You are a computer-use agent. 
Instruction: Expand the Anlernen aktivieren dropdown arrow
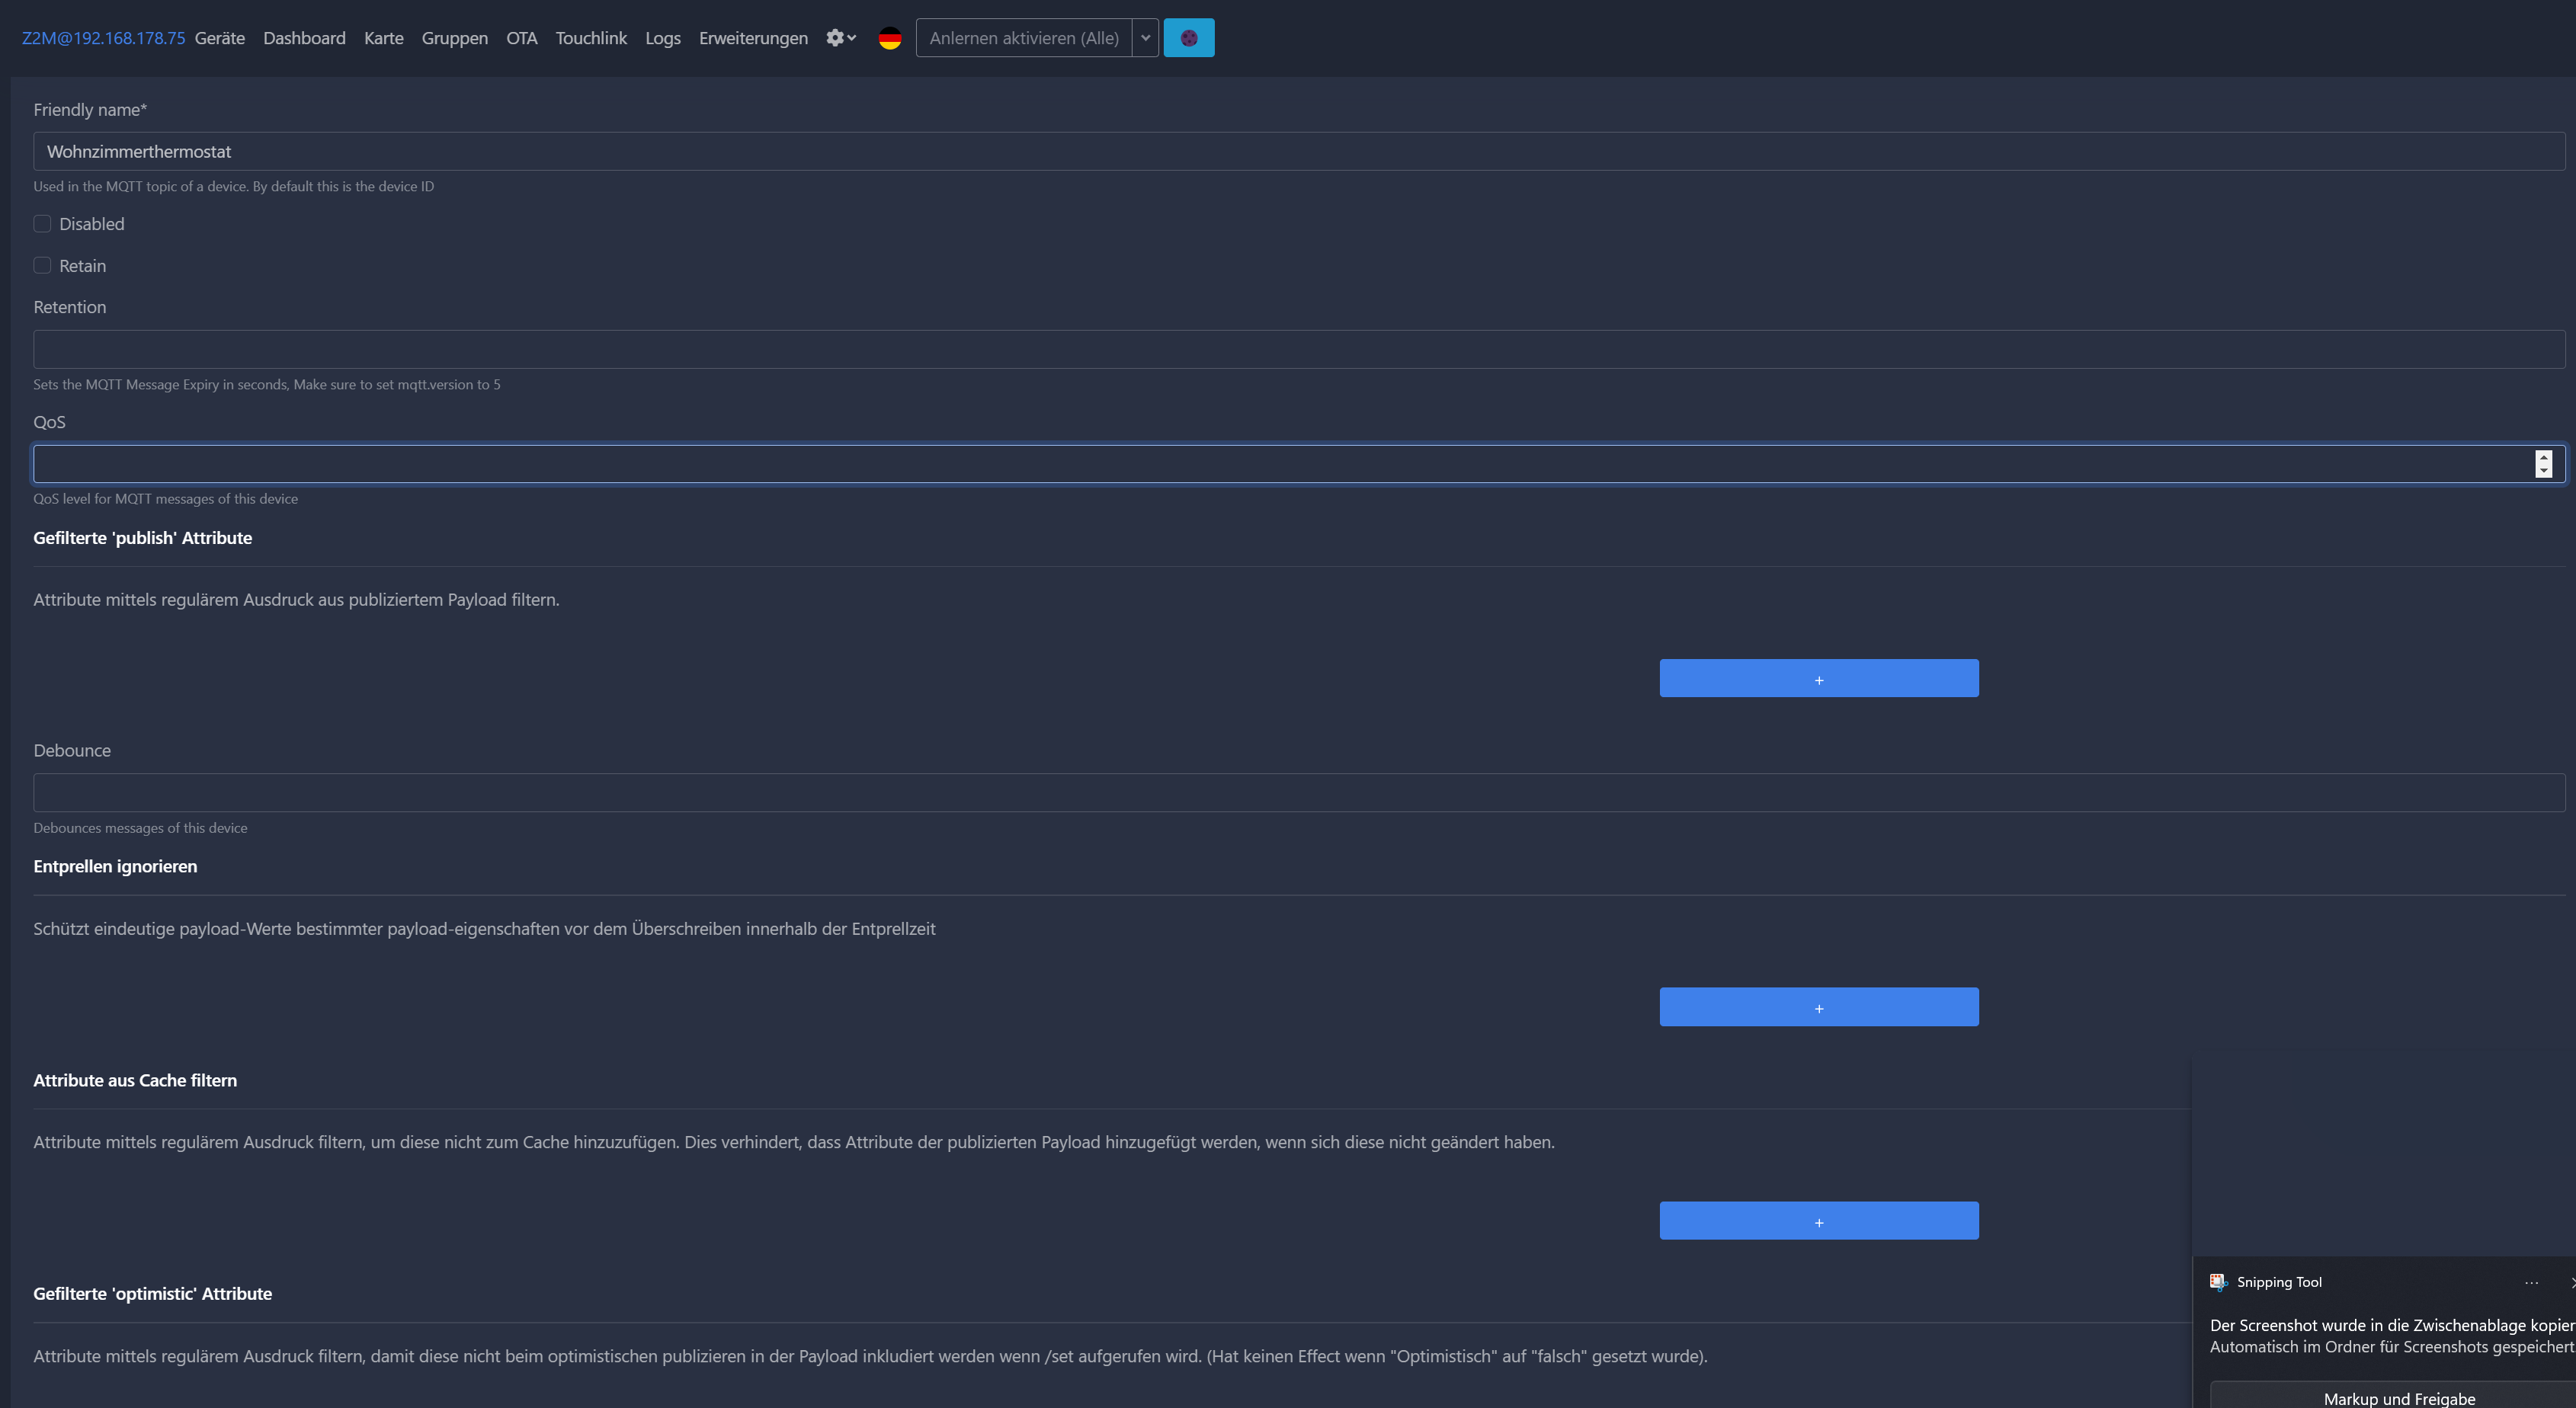pyautogui.click(x=1145, y=38)
